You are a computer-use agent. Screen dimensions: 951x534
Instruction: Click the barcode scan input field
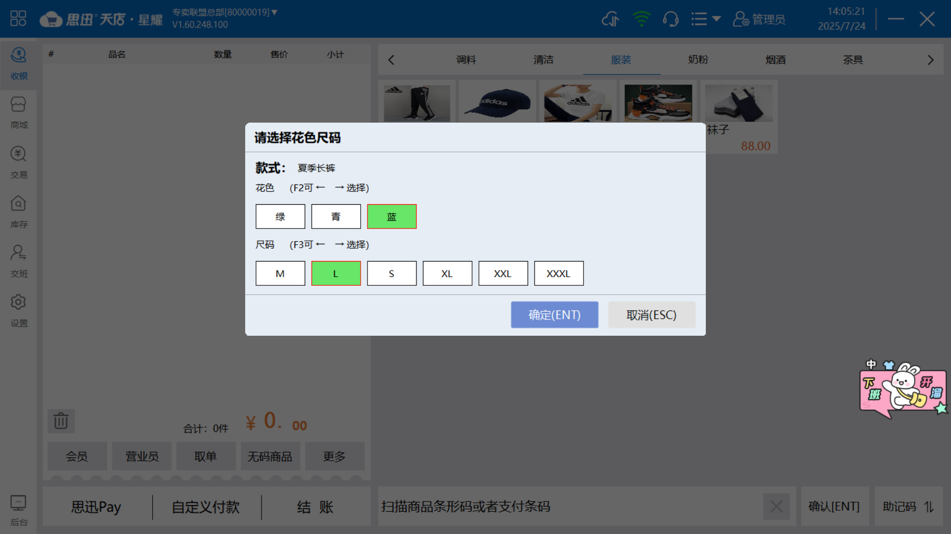(545, 506)
